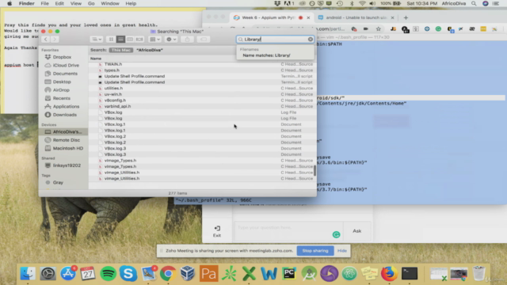Open Google Chrome from the Dock

[168, 274]
